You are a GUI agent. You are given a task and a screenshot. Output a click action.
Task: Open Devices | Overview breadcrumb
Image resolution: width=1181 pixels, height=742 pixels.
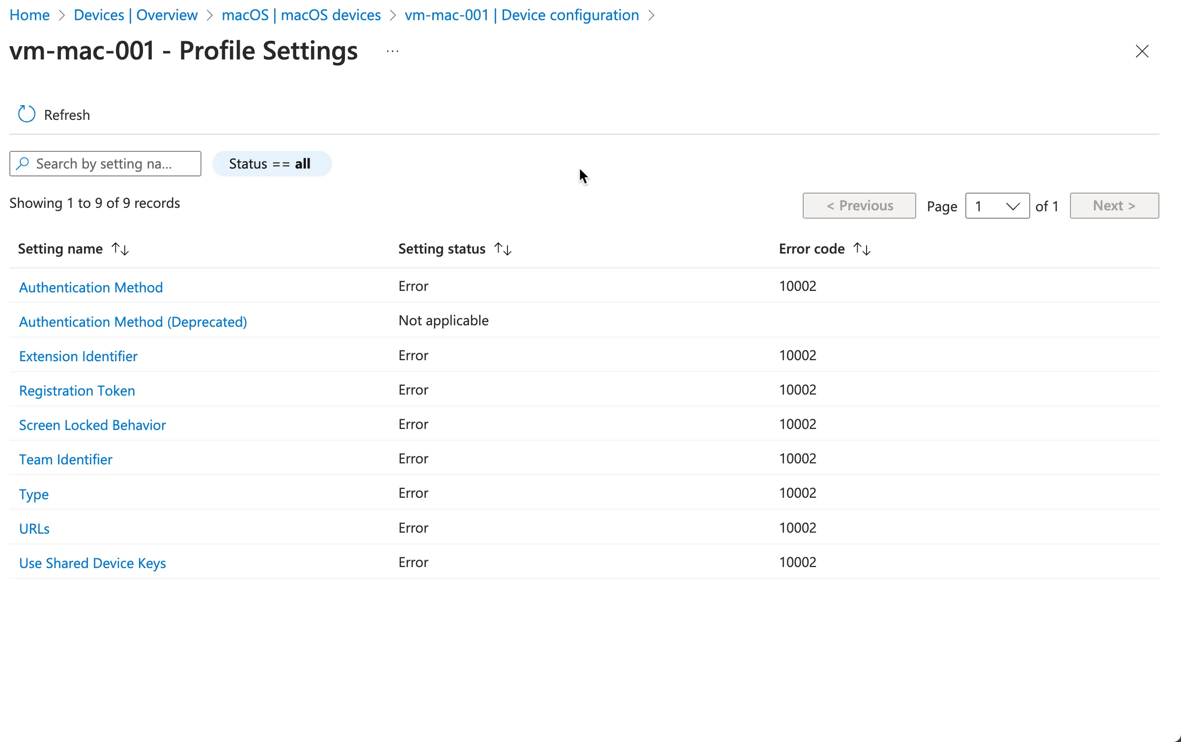click(x=136, y=15)
